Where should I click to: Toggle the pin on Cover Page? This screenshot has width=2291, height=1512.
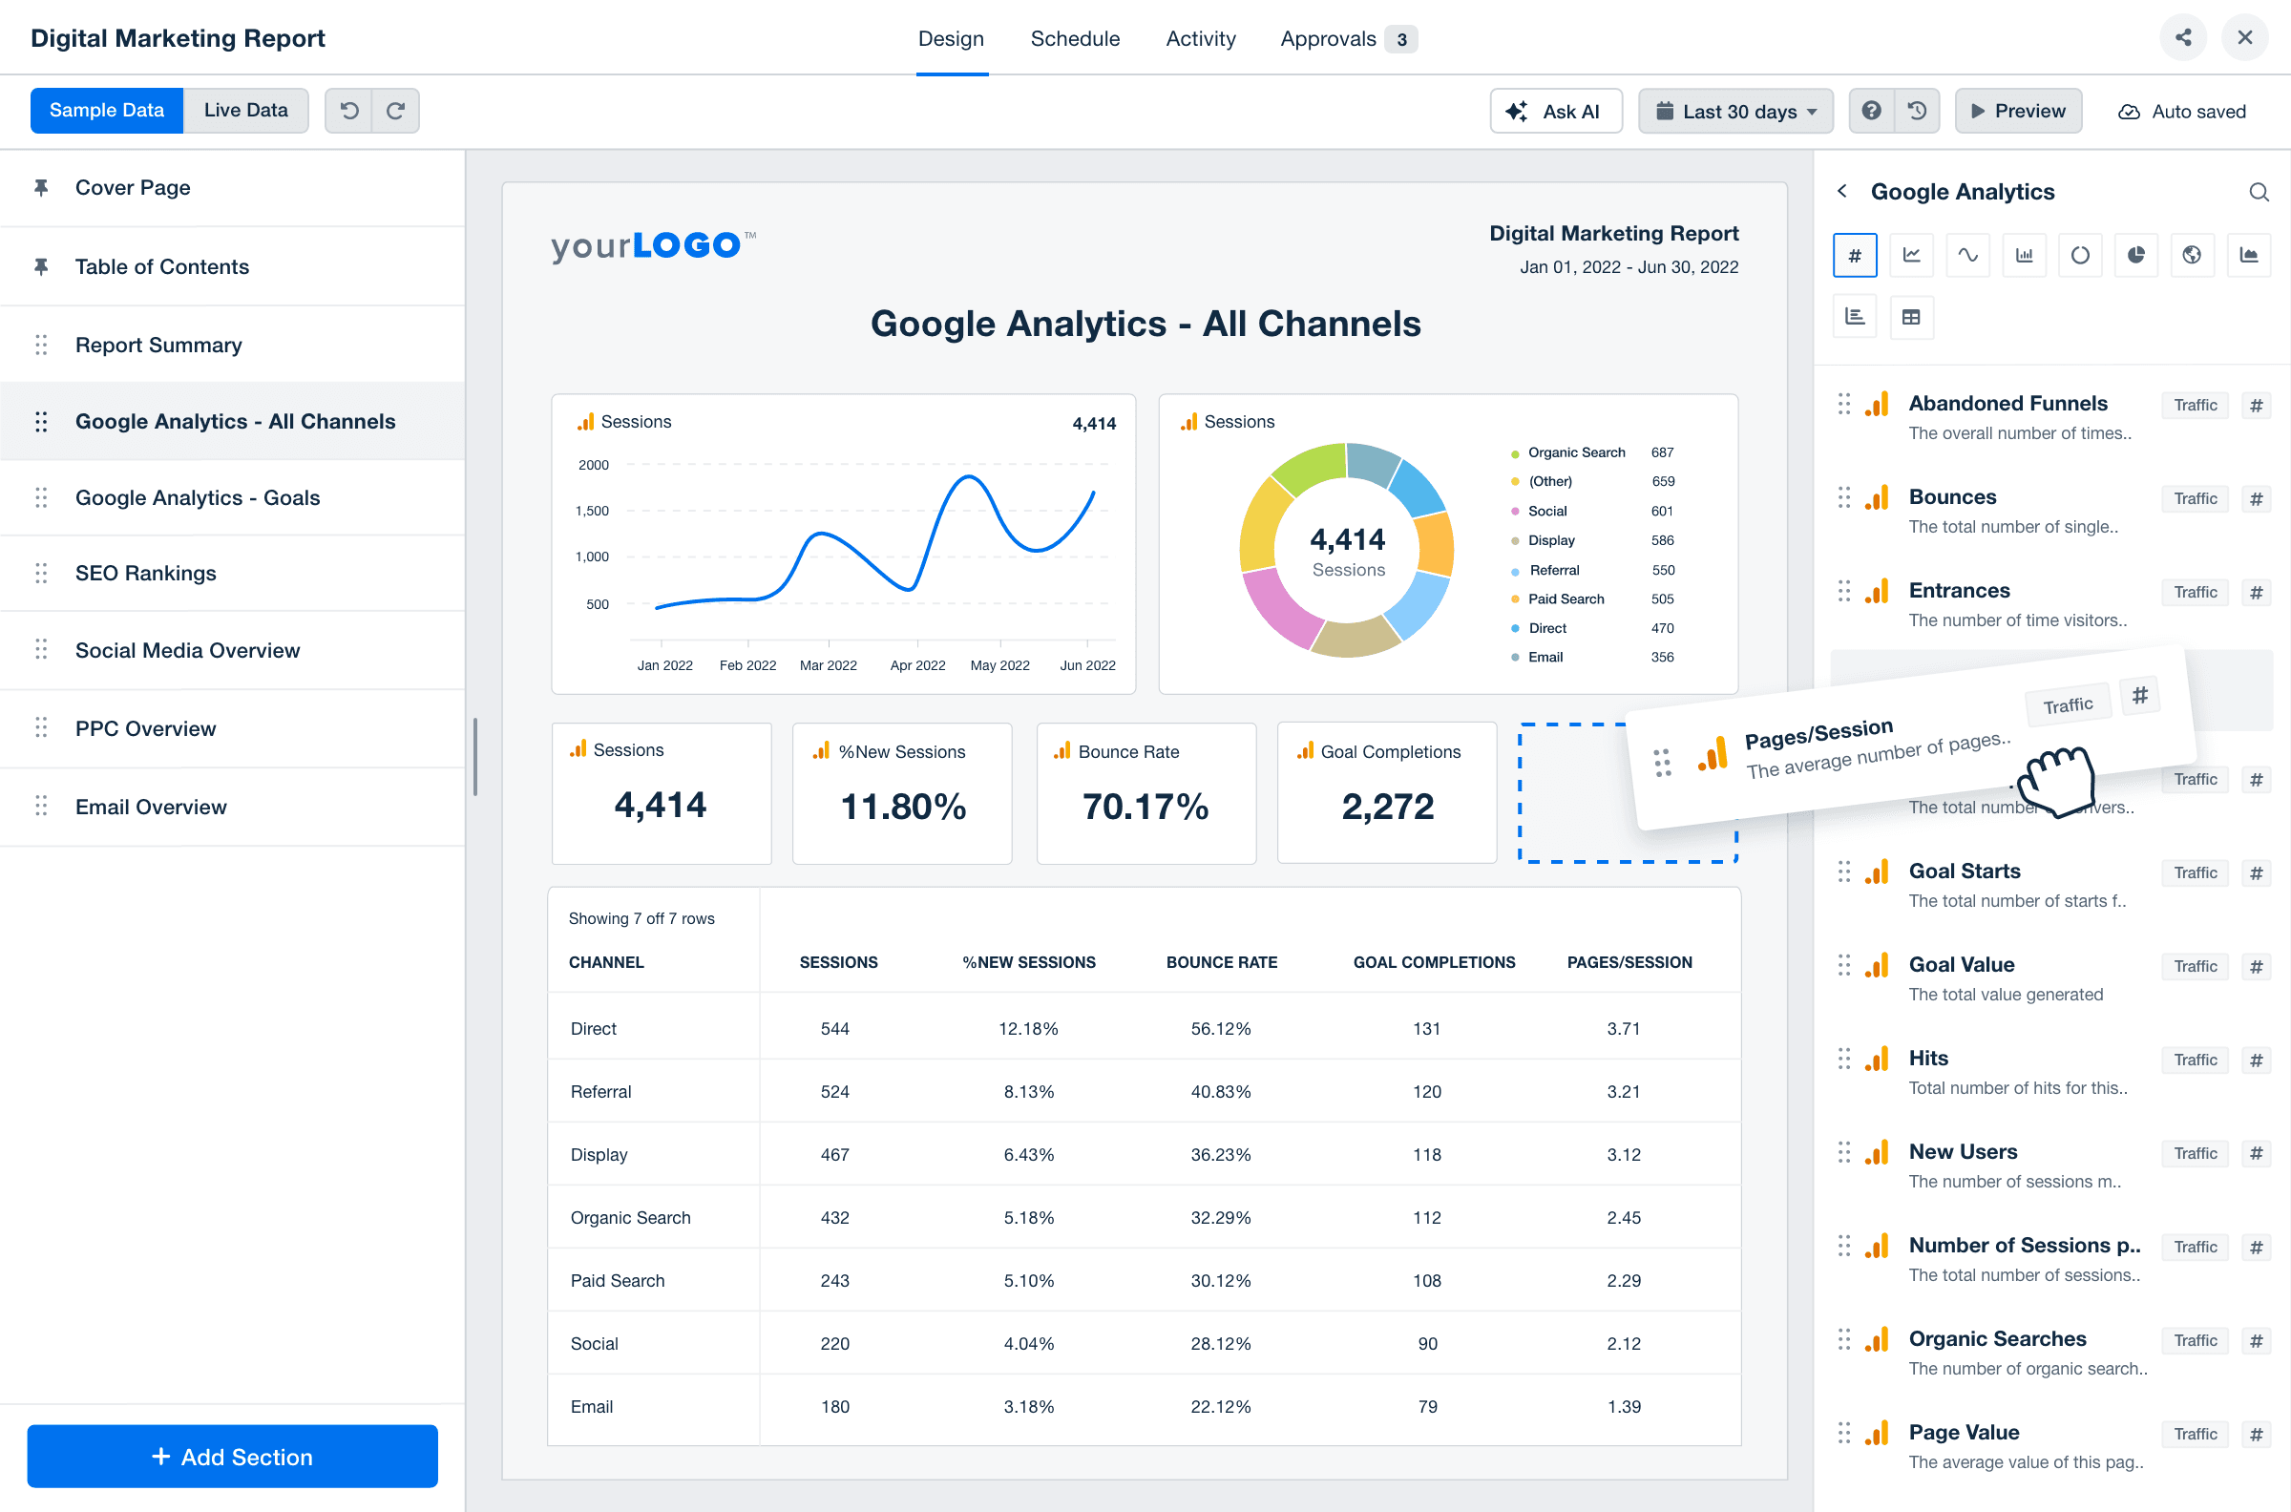40,187
